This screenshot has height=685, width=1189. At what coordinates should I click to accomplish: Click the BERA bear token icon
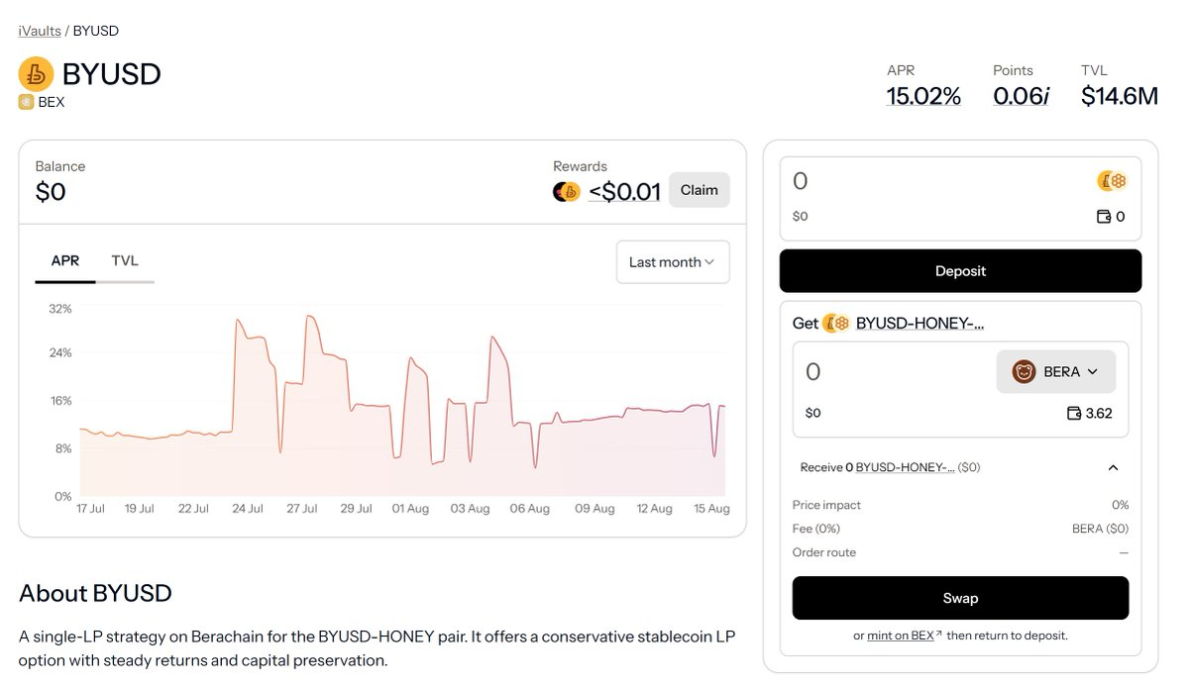1024,372
